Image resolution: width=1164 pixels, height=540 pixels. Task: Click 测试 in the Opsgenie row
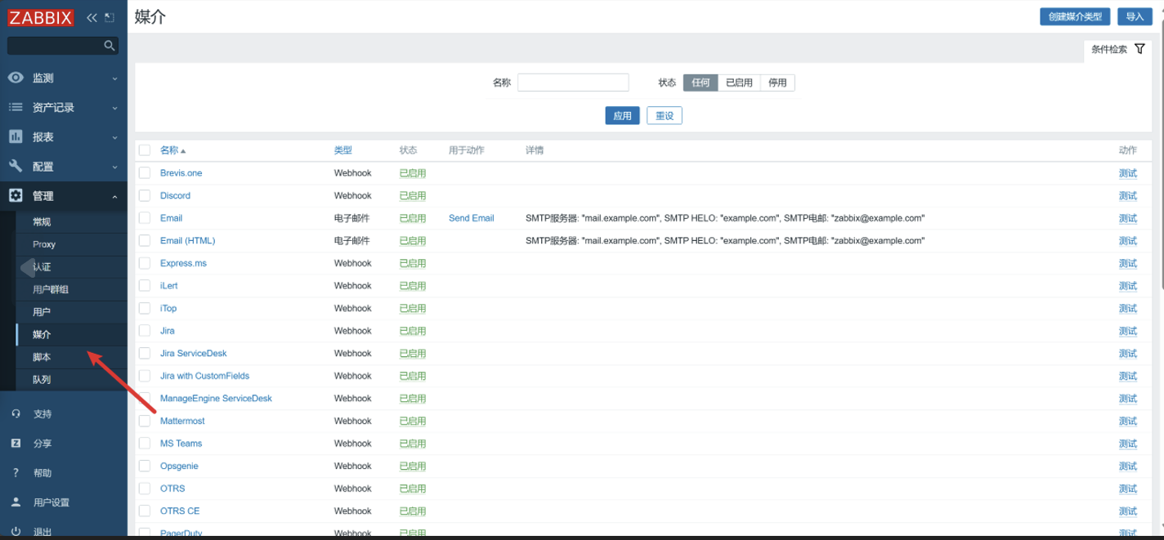pos(1128,466)
